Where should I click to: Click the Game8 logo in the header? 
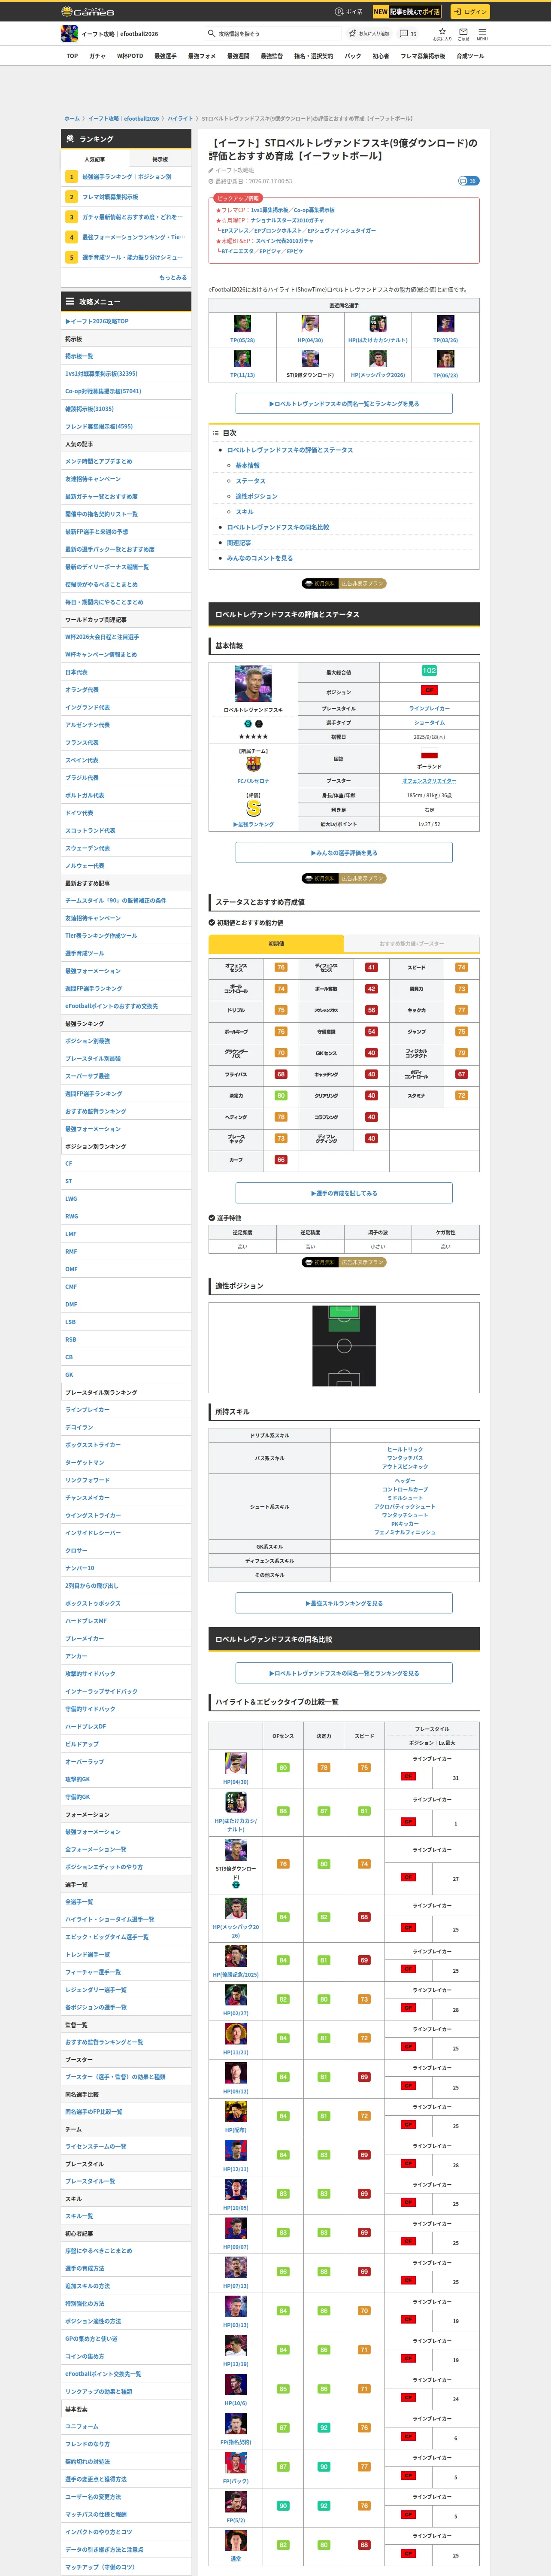point(88,12)
